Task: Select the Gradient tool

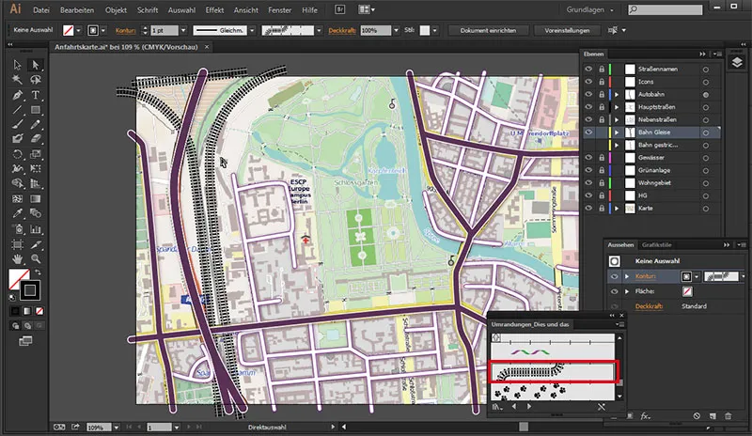Action: click(x=35, y=198)
